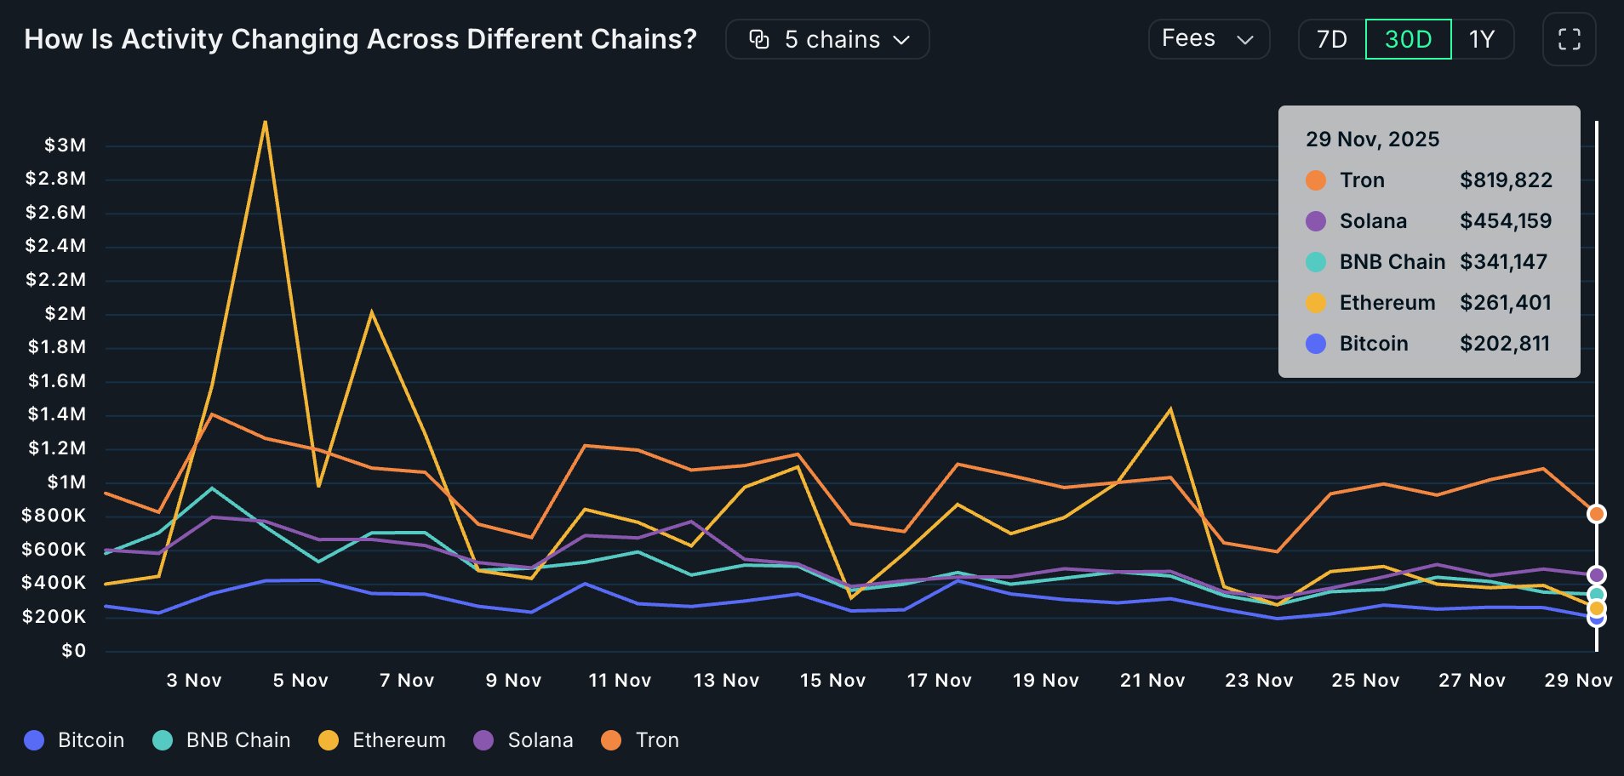Click the blue Bitcoin dot in tooltip
Viewport: 1624px width, 776px height.
click(x=1316, y=344)
